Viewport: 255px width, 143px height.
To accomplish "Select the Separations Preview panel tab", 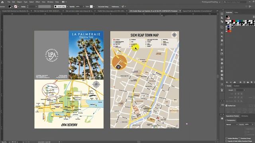I will 232,116.
